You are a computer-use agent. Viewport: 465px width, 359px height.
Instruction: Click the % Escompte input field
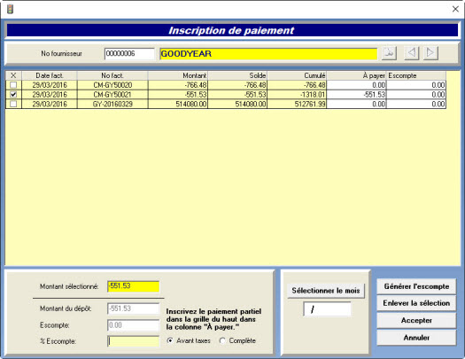click(134, 341)
